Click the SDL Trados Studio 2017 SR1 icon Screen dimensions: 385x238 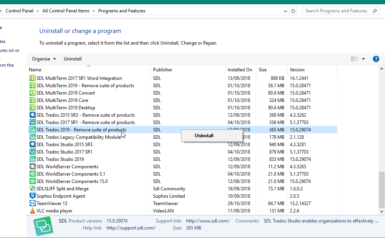32,152
